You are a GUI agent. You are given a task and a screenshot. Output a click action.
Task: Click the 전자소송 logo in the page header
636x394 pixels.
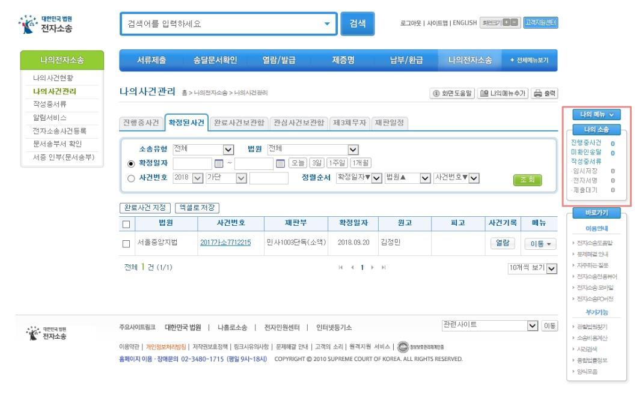46,24
